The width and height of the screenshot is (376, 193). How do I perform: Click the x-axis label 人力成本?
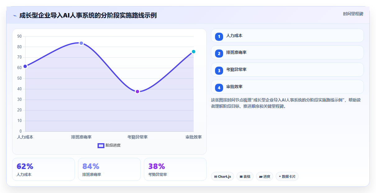coord(25,137)
